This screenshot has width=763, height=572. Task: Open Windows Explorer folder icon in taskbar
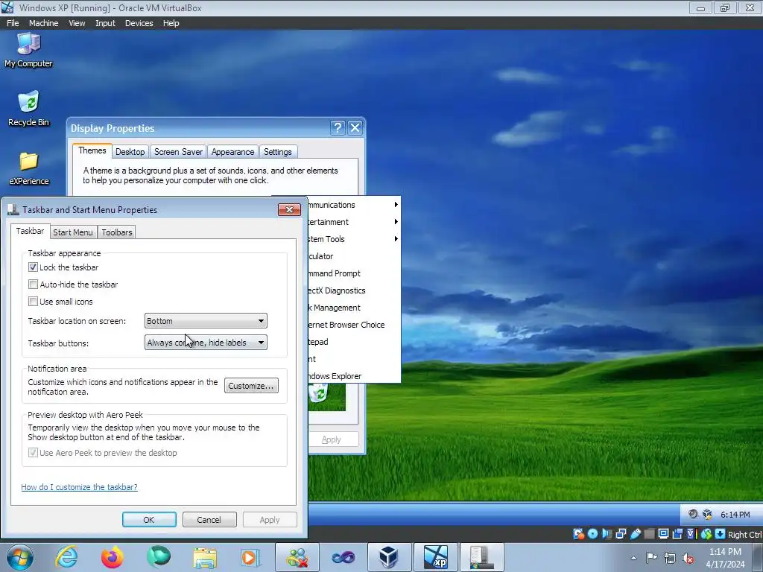[205, 558]
